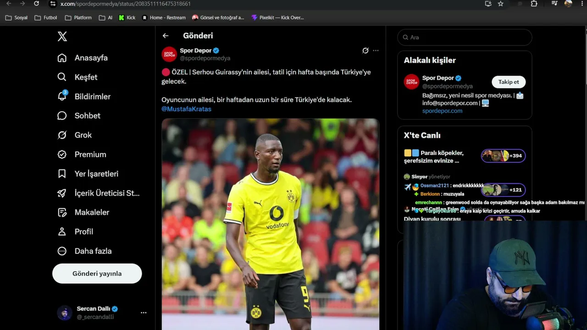
Task: Open Spor Depor name in Alakalı kişiler
Action: coord(438,78)
